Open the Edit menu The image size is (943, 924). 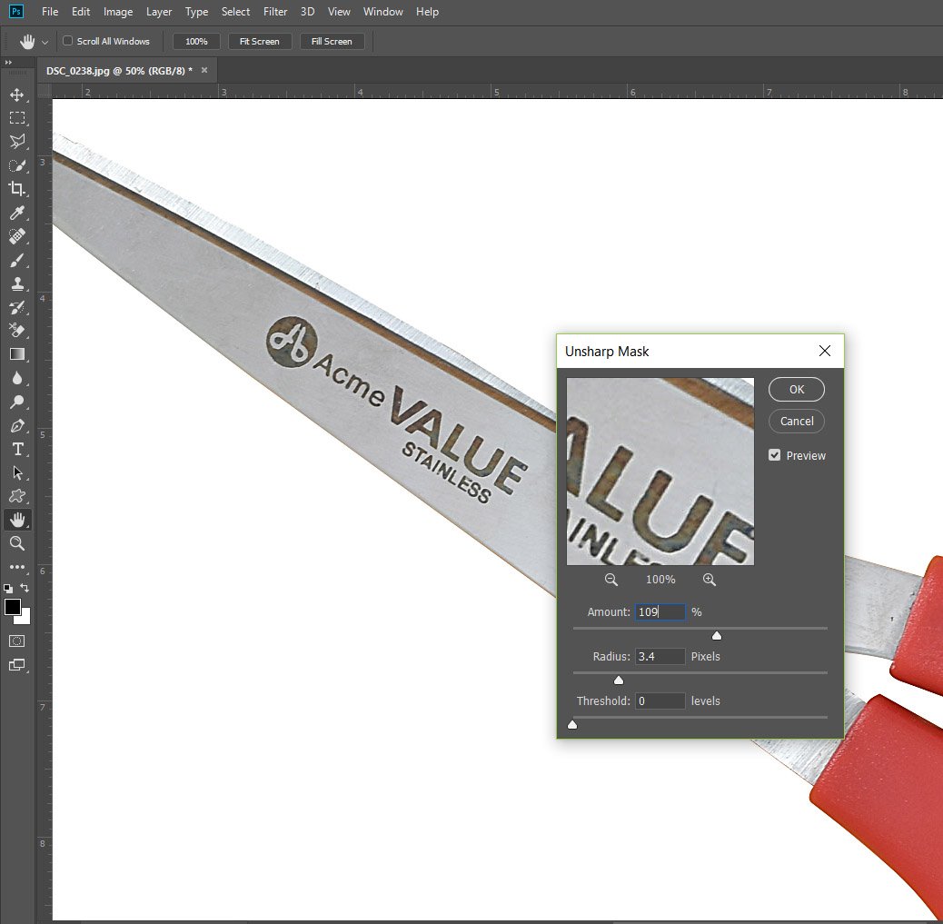pyautogui.click(x=81, y=12)
